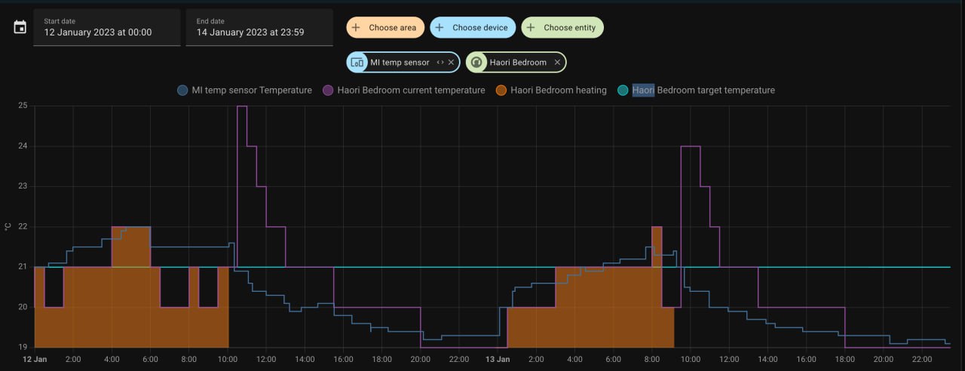Click the teal target temperature legend color dot
This screenshot has width=965, height=371.
(x=623, y=90)
